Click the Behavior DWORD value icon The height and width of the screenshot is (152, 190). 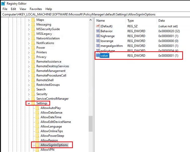point(98,31)
